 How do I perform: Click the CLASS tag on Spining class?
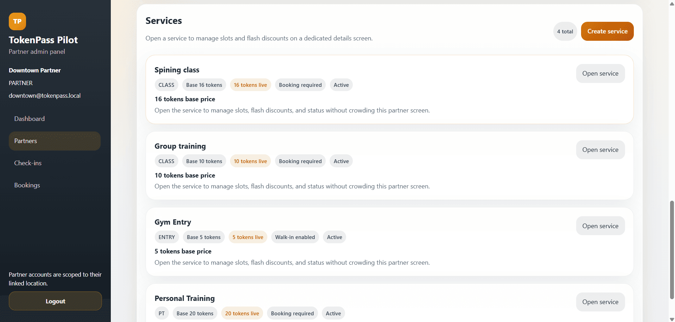pyautogui.click(x=166, y=85)
